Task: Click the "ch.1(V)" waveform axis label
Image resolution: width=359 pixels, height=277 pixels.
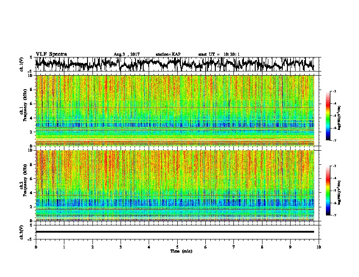Action: [x=22, y=64]
